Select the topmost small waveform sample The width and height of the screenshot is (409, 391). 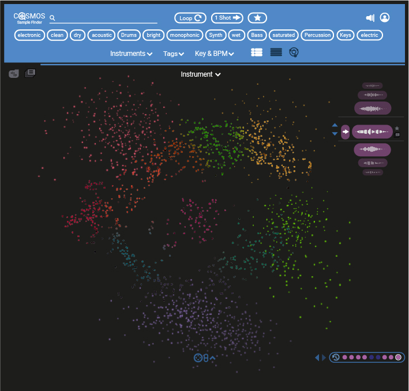pyautogui.click(x=372, y=85)
